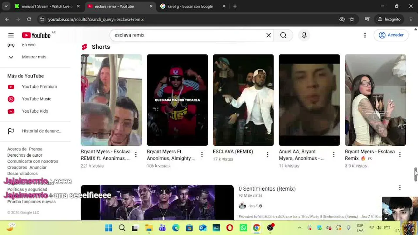
Task: Play the 'Bryant Myers - Esclava Remix' 3.9 k vistas Short
Action: pyautogui.click(x=375, y=100)
